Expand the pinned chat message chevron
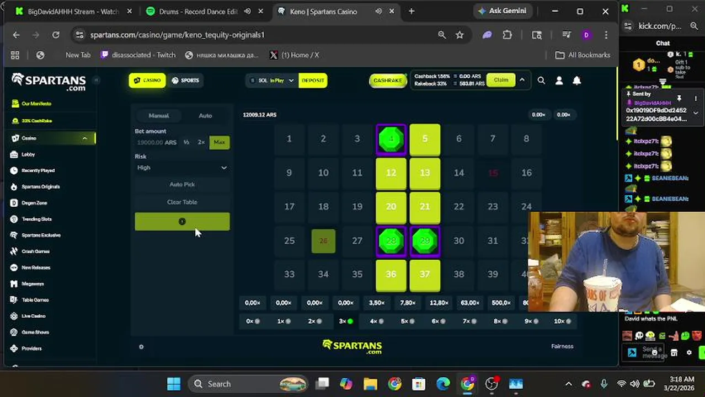This screenshot has height=397, width=705. (696, 112)
